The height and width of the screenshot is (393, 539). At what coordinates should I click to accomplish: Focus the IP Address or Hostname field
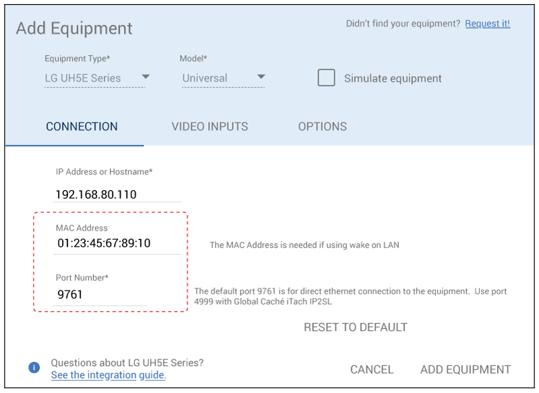pyautogui.click(x=117, y=194)
